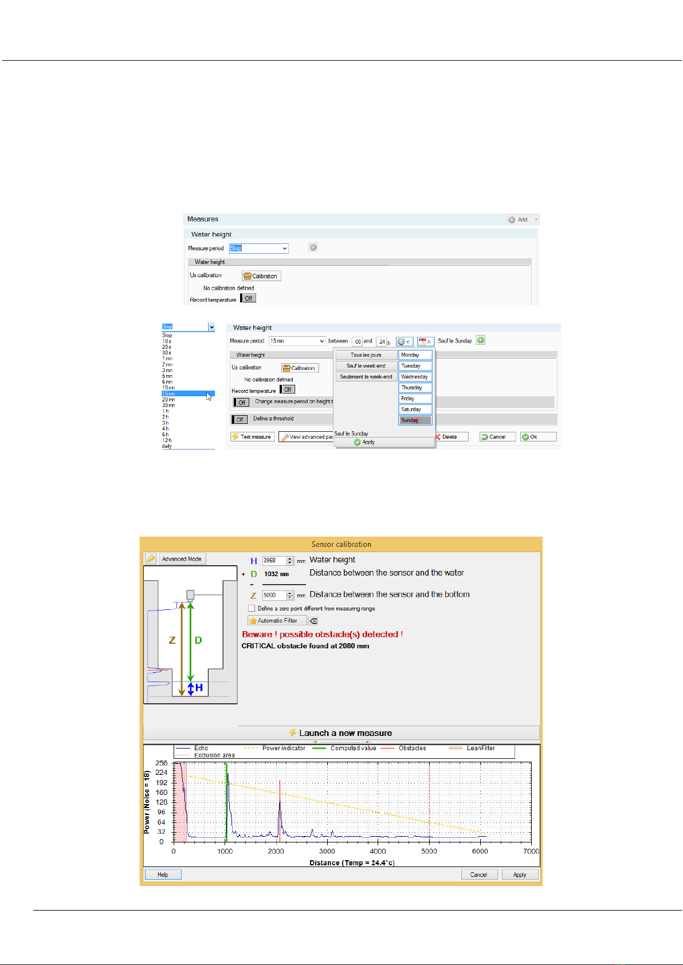Click the splitter handle below Launch a new measure
This screenshot has width=683, height=965.
click(341, 742)
